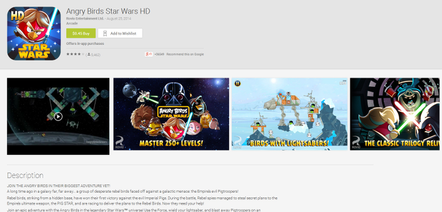Play the gameplay trailer video
Screen dimensions: 442x212
coord(58,116)
